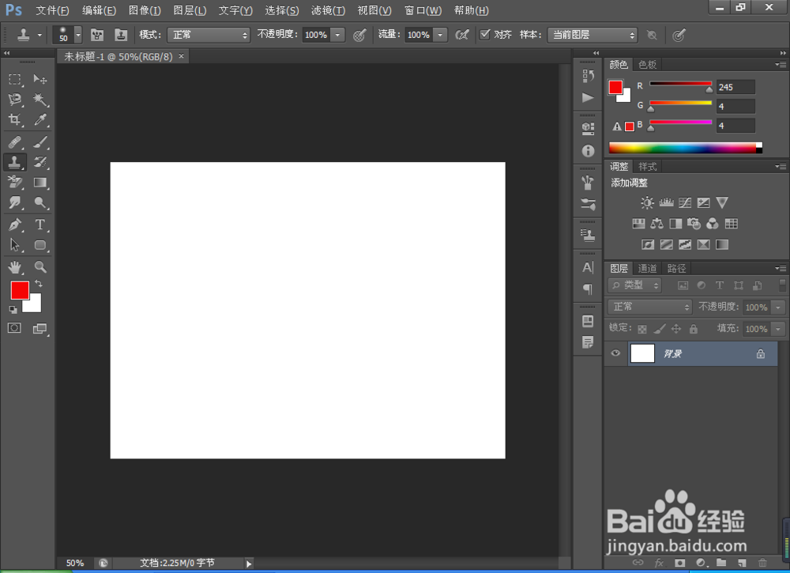Select the Dodge tool

tap(39, 202)
